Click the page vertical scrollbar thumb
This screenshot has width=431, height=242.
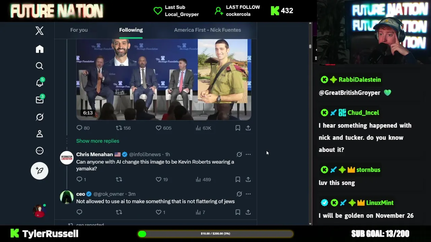(310, 46)
